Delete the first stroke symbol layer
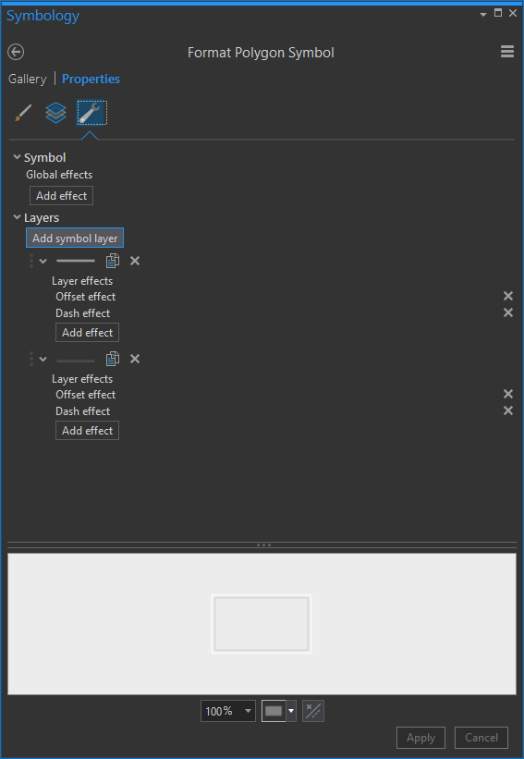Screen dimensions: 524x759 (x=135, y=261)
